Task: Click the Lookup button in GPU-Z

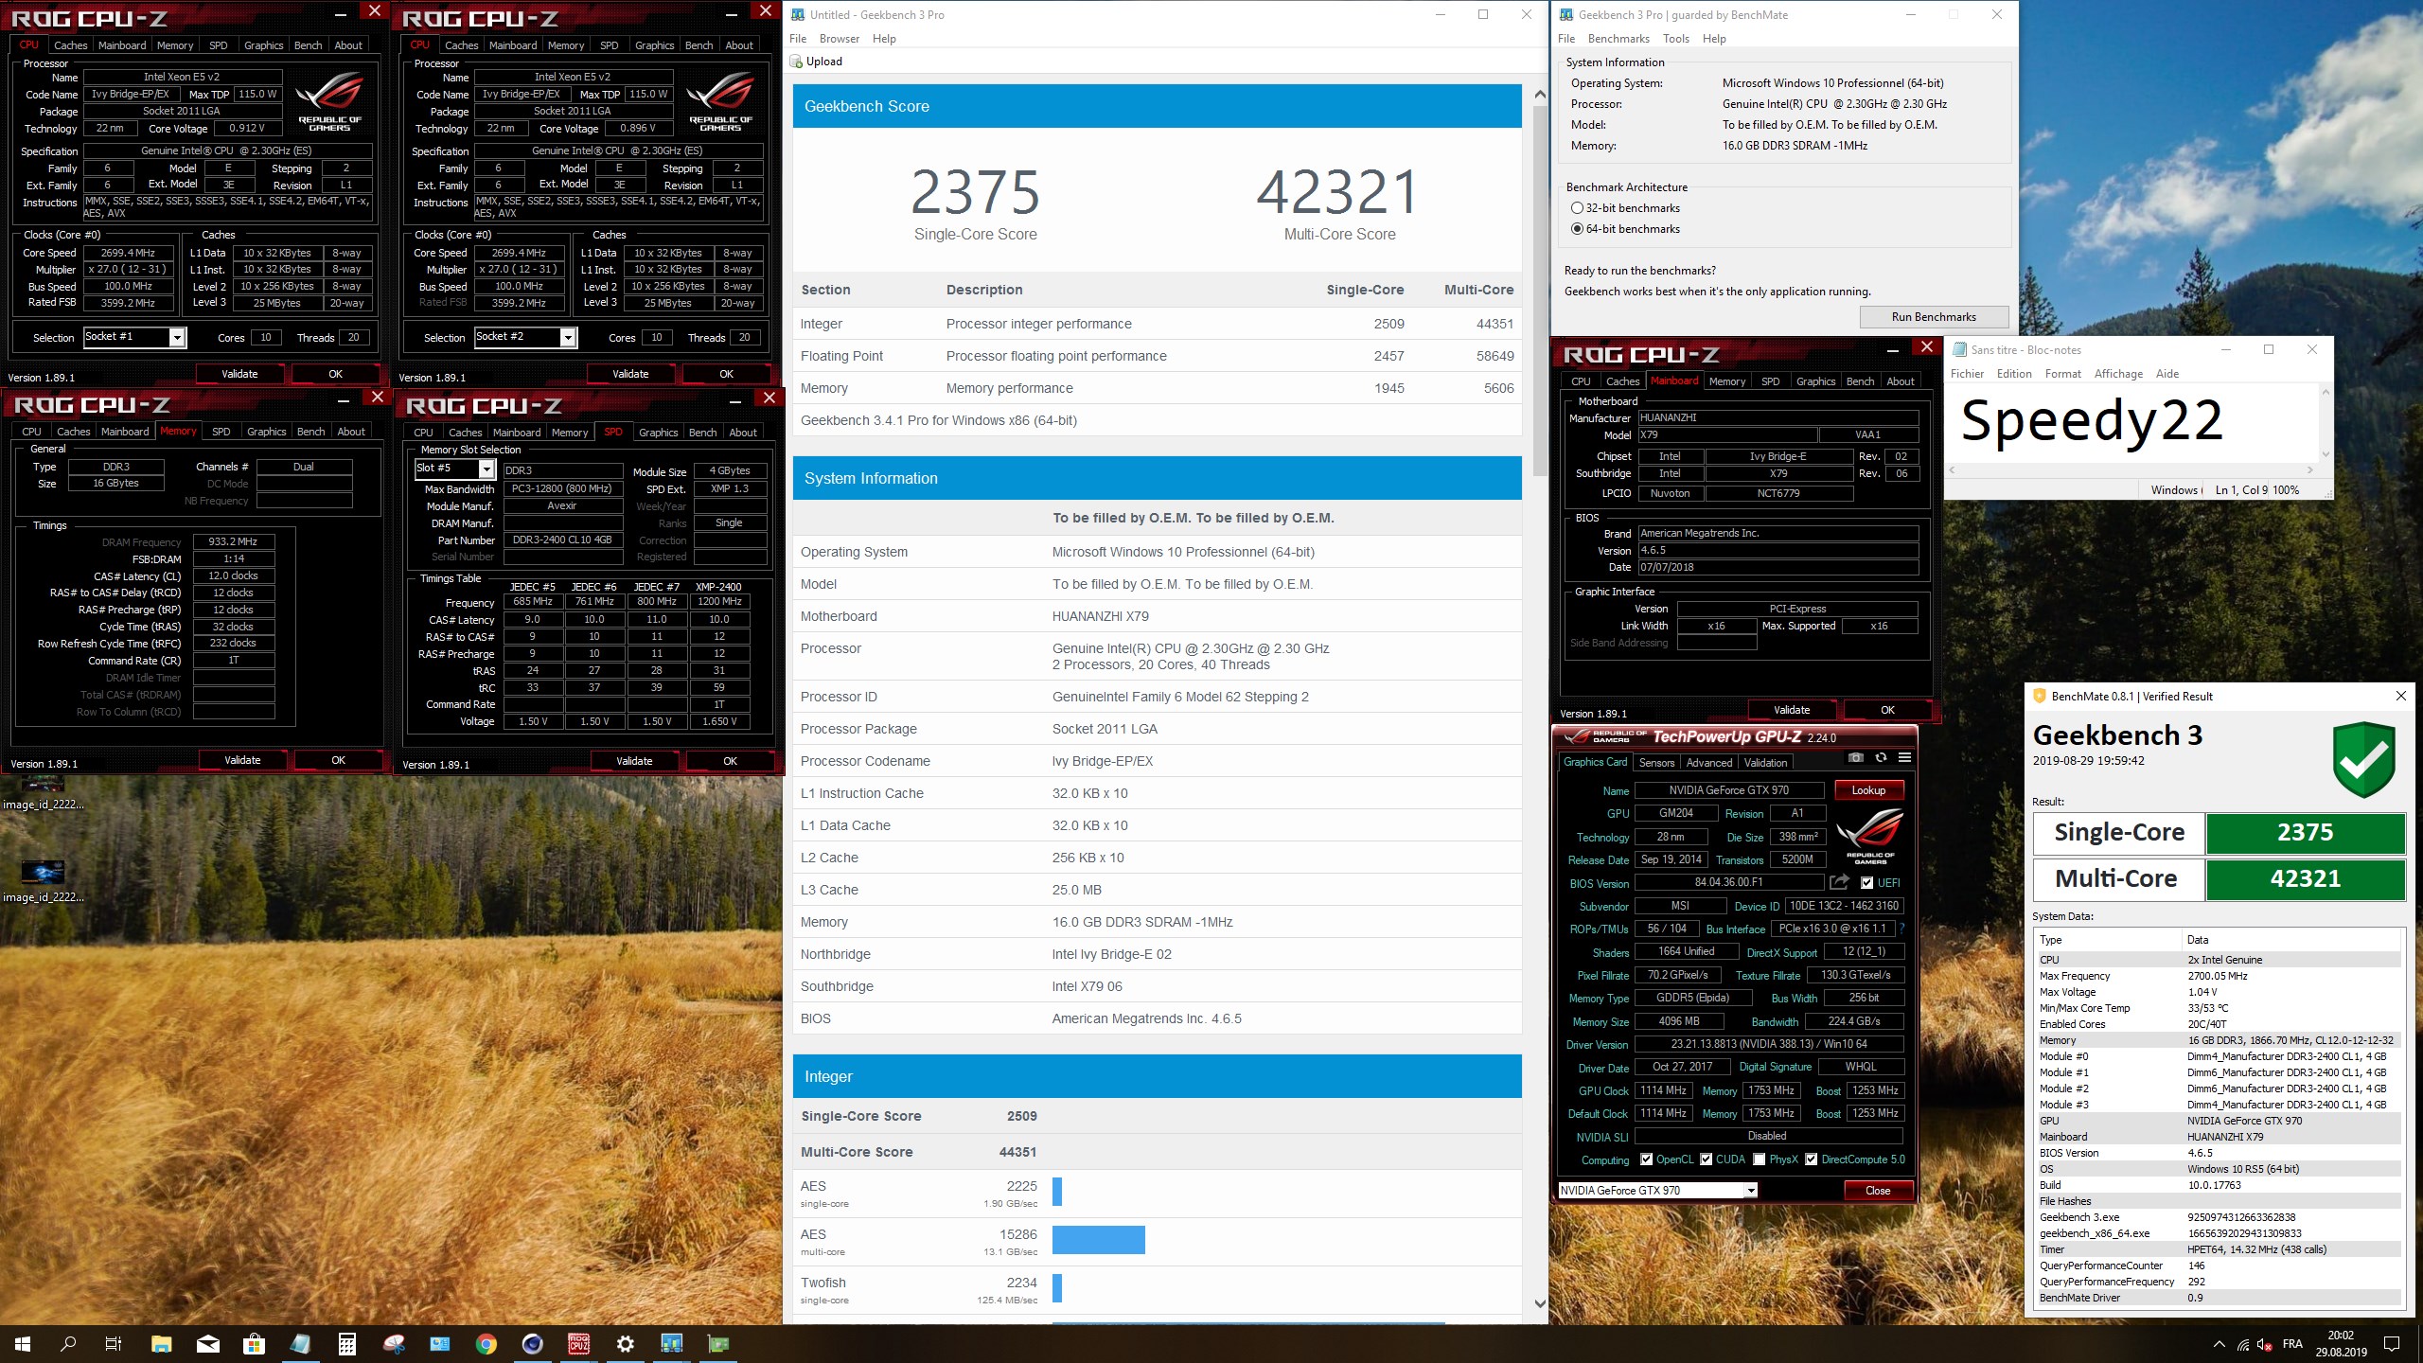Action: point(1868,790)
